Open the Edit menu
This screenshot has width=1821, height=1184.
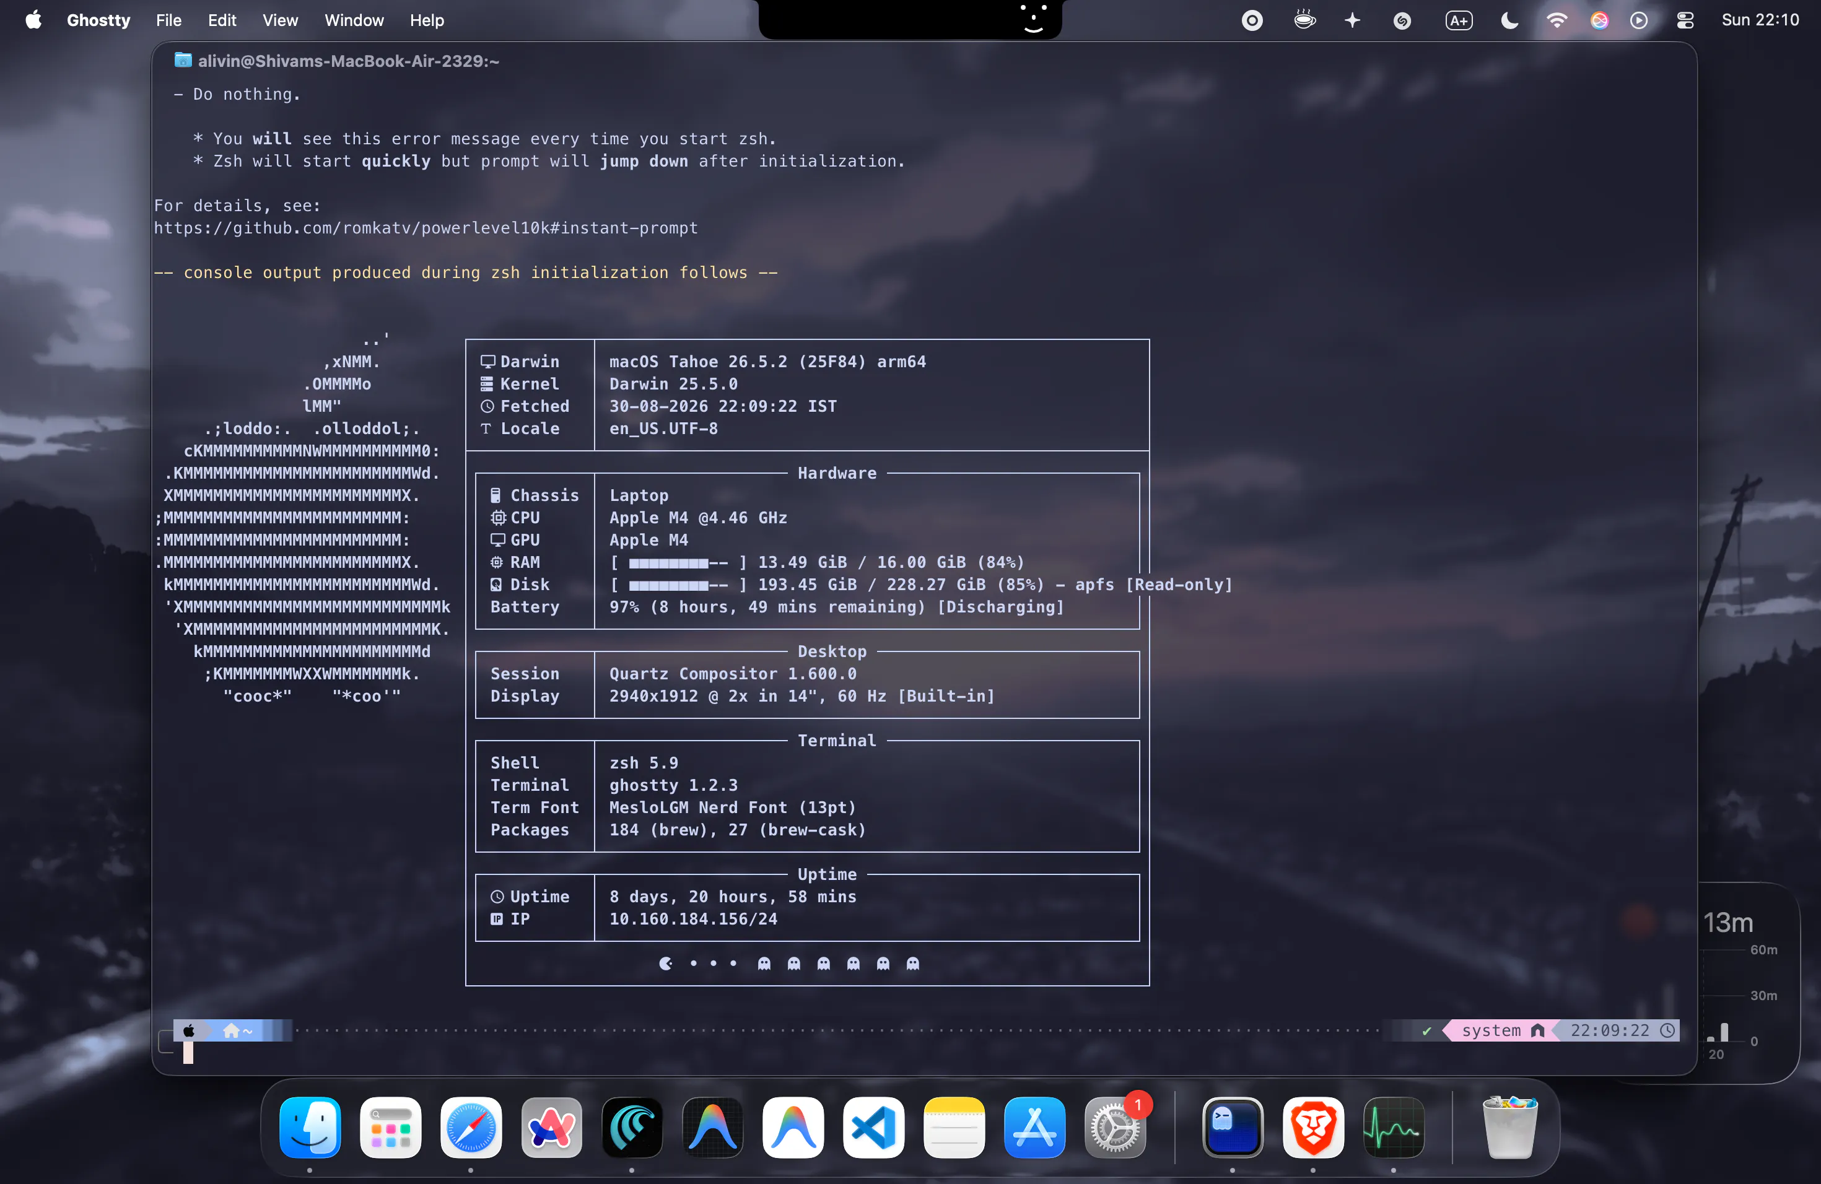click(x=222, y=20)
